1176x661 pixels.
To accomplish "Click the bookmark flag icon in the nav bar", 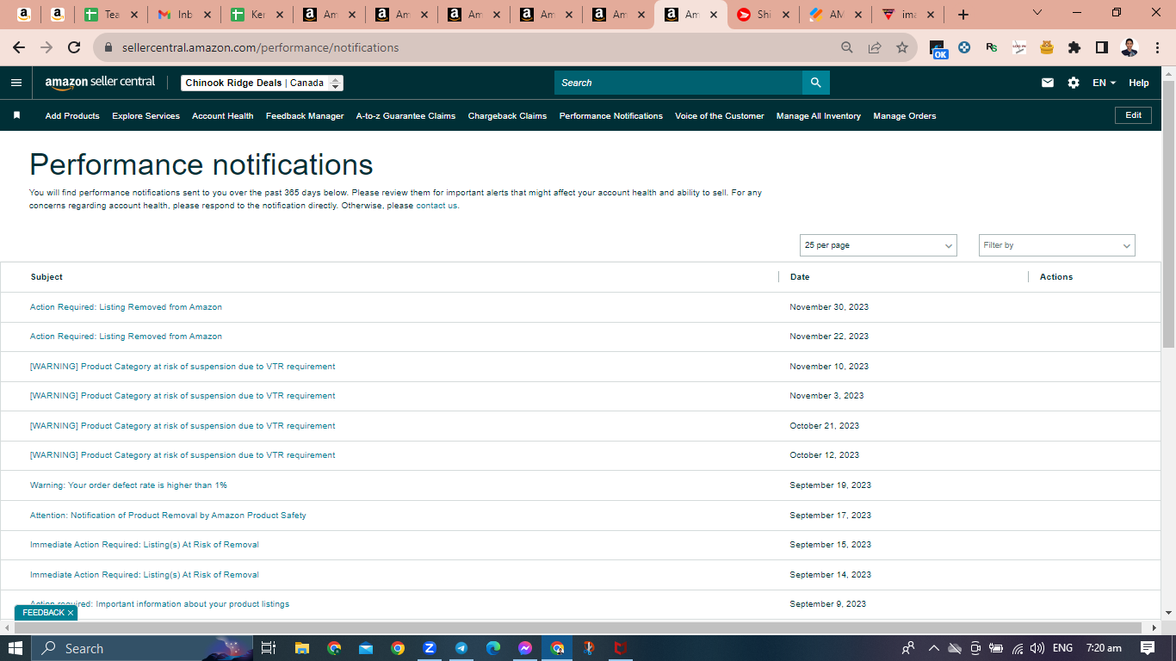I will point(16,115).
